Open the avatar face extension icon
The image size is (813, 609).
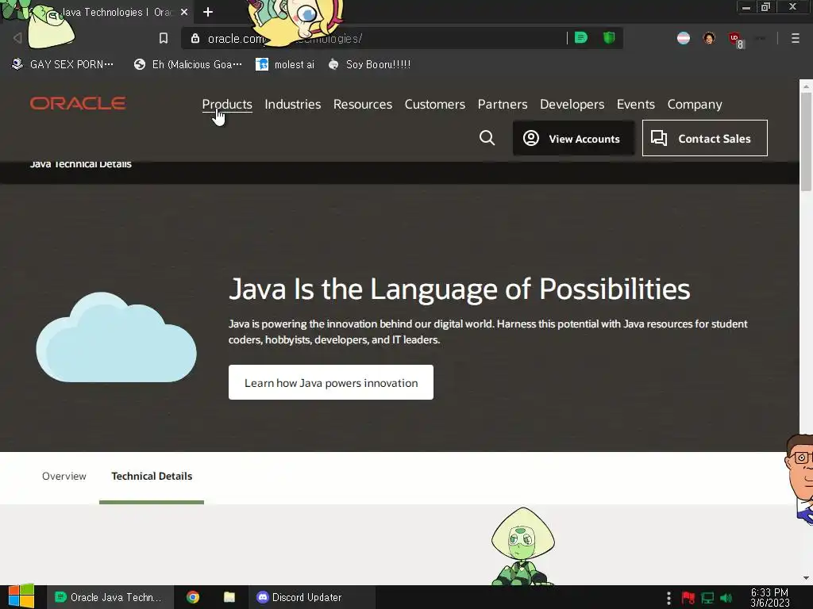point(709,38)
